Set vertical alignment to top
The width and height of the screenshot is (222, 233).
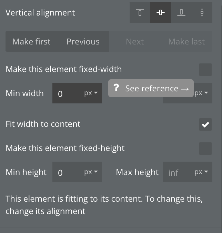pos(140,12)
